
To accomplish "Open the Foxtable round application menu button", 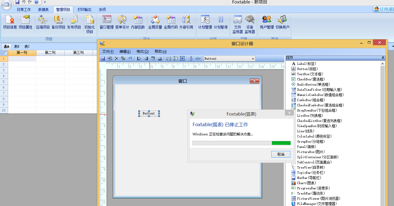I will 6,4.
